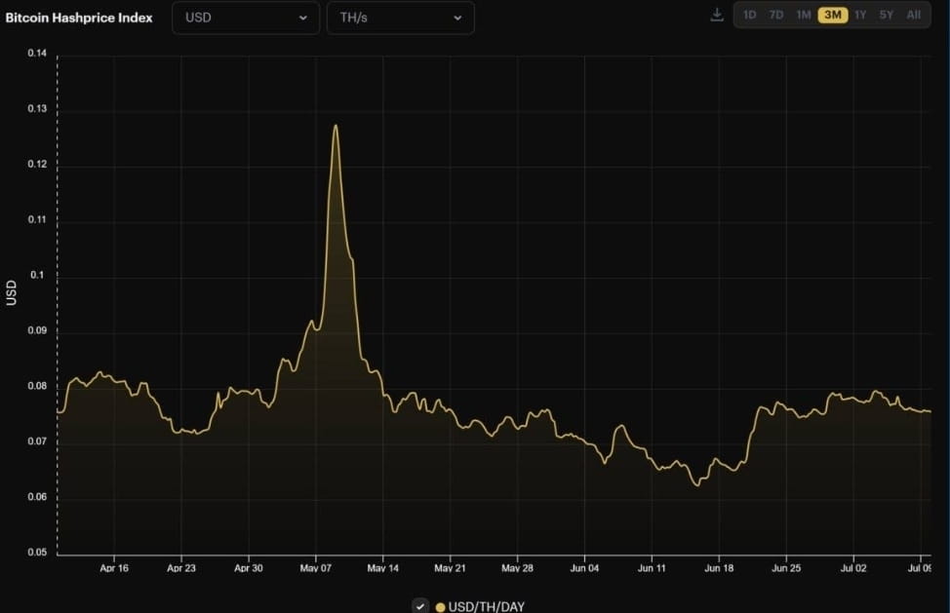Screen dimensions: 950x613
Task: Select the 7D time range
Action: pos(776,16)
